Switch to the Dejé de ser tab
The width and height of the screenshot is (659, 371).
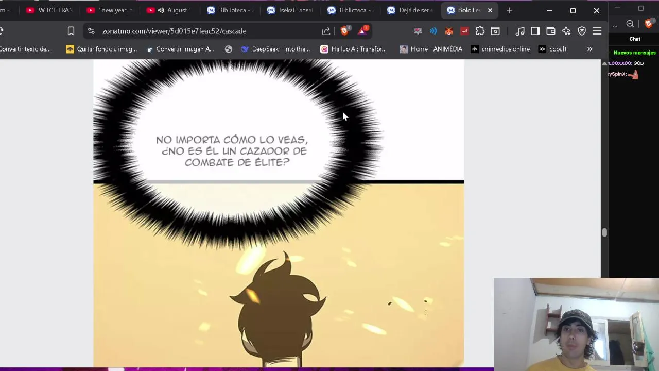[x=410, y=10]
